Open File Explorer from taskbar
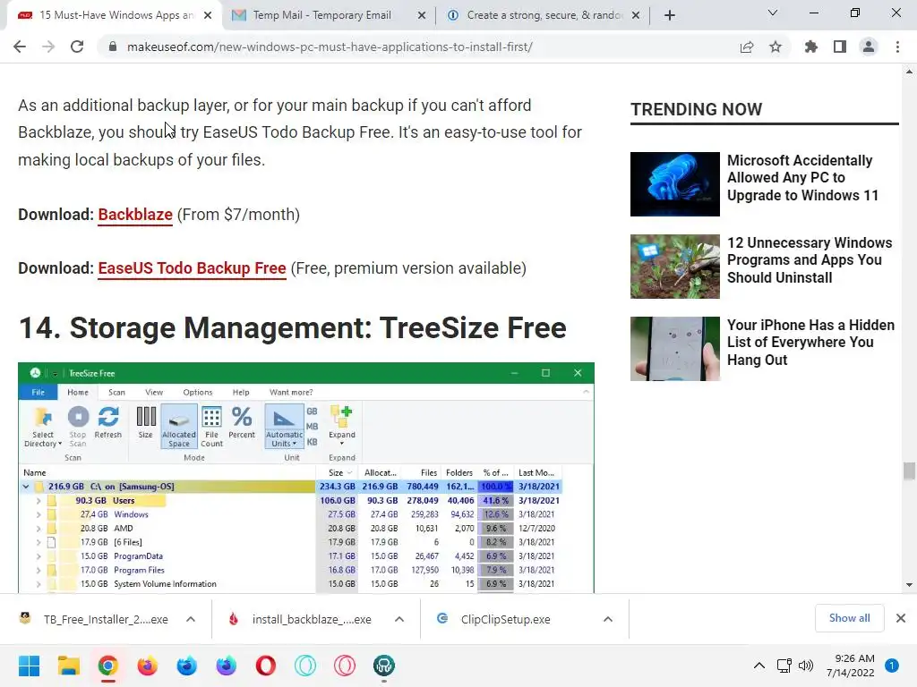 (69, 666)
